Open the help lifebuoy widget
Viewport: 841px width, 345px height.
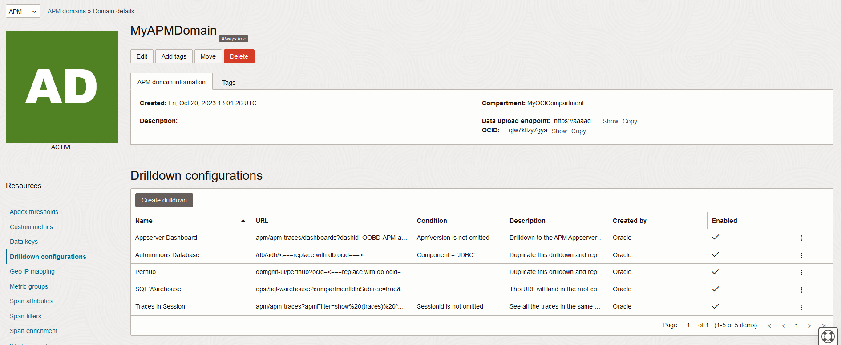(x=828, y=336)
